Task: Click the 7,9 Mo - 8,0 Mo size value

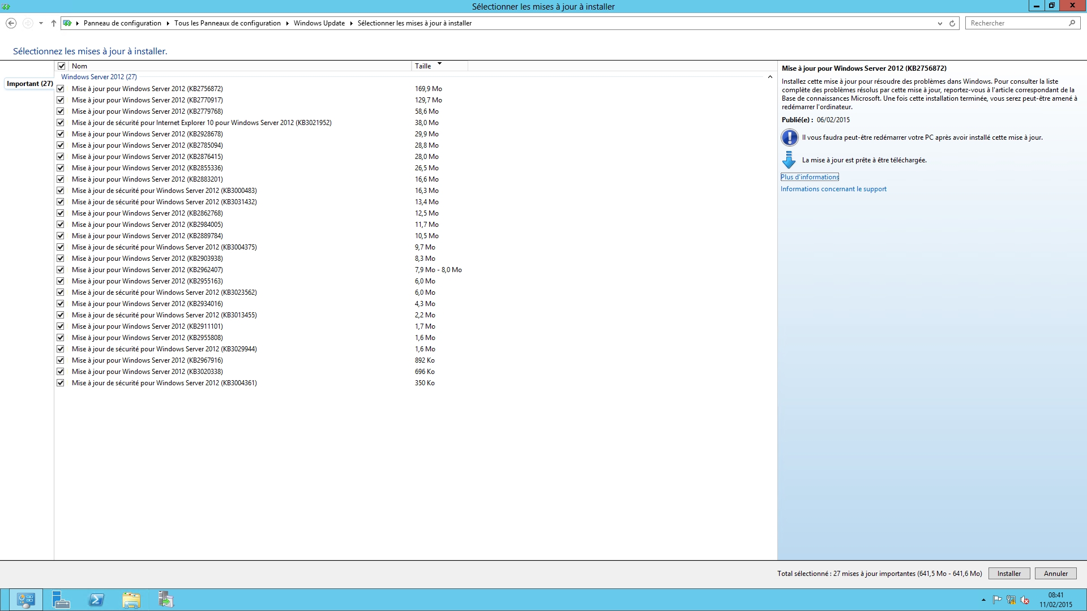Action: tap(438, 270)
